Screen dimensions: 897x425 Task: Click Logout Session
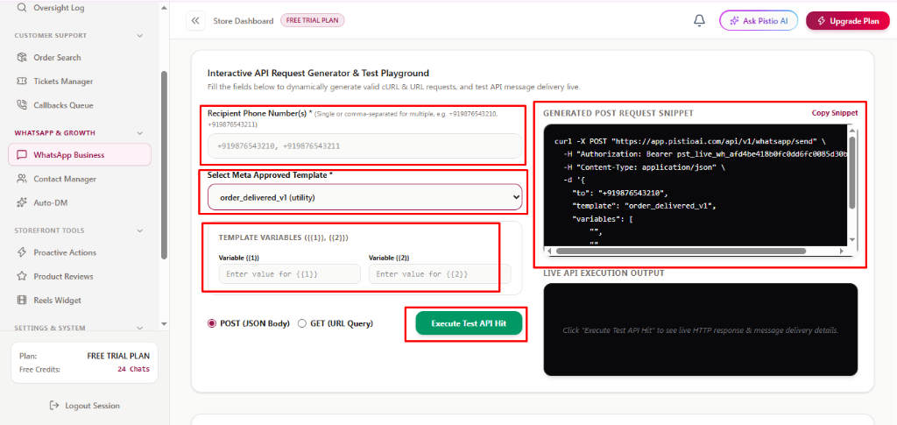(x=85, y=406)
